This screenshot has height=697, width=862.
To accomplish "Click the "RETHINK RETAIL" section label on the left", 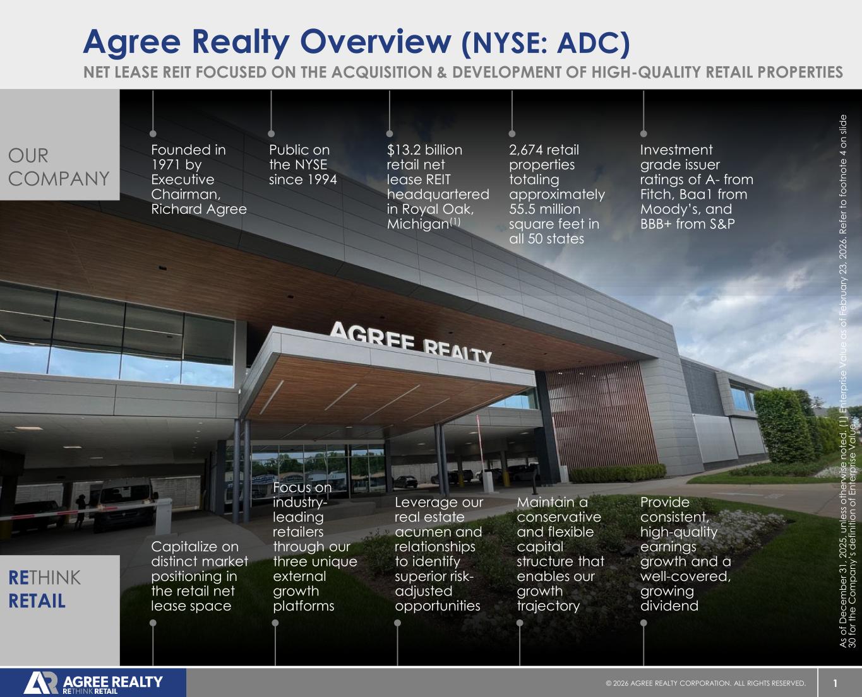I will pyautogui.click(x=44, y=589).
